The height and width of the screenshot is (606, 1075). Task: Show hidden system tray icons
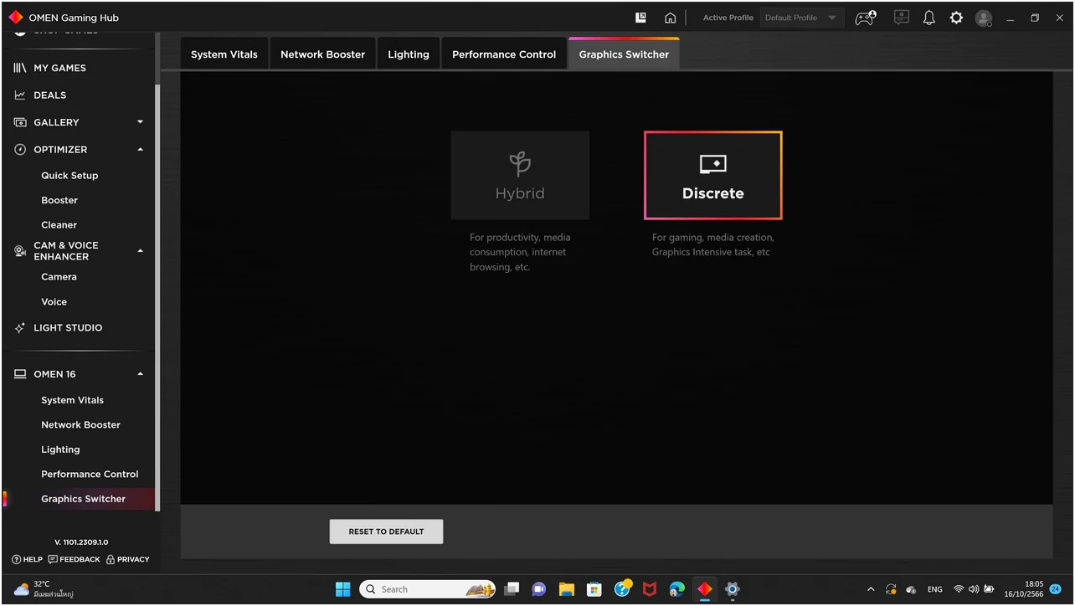(871, 589)
